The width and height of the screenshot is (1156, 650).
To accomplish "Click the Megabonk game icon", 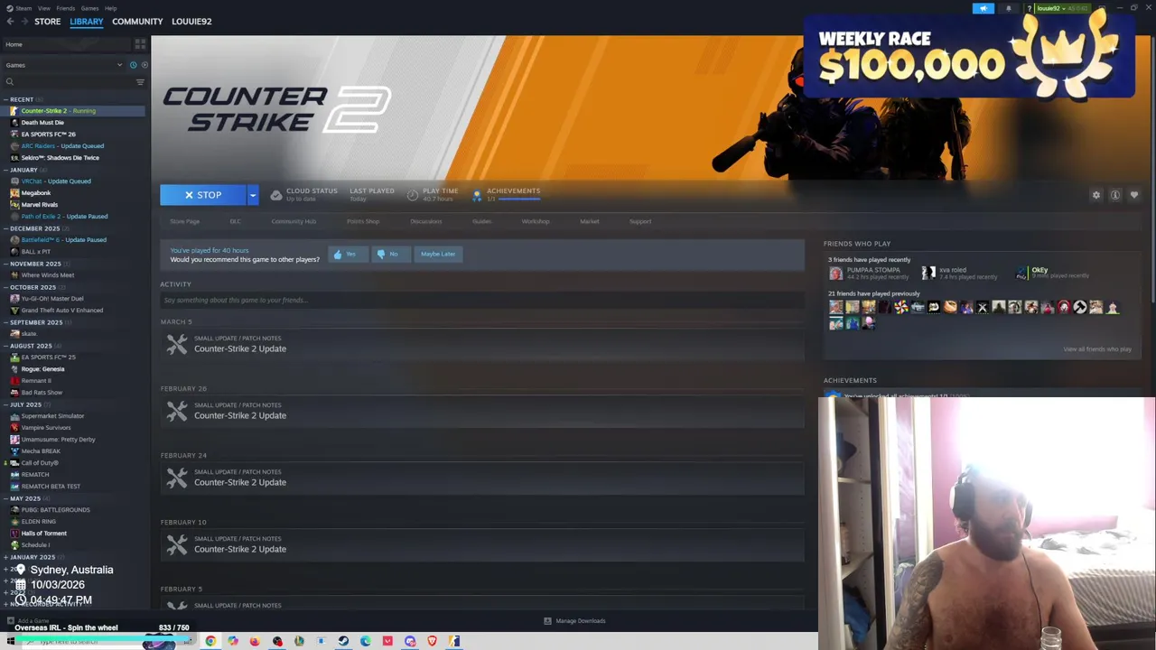I will click(14, 193).
